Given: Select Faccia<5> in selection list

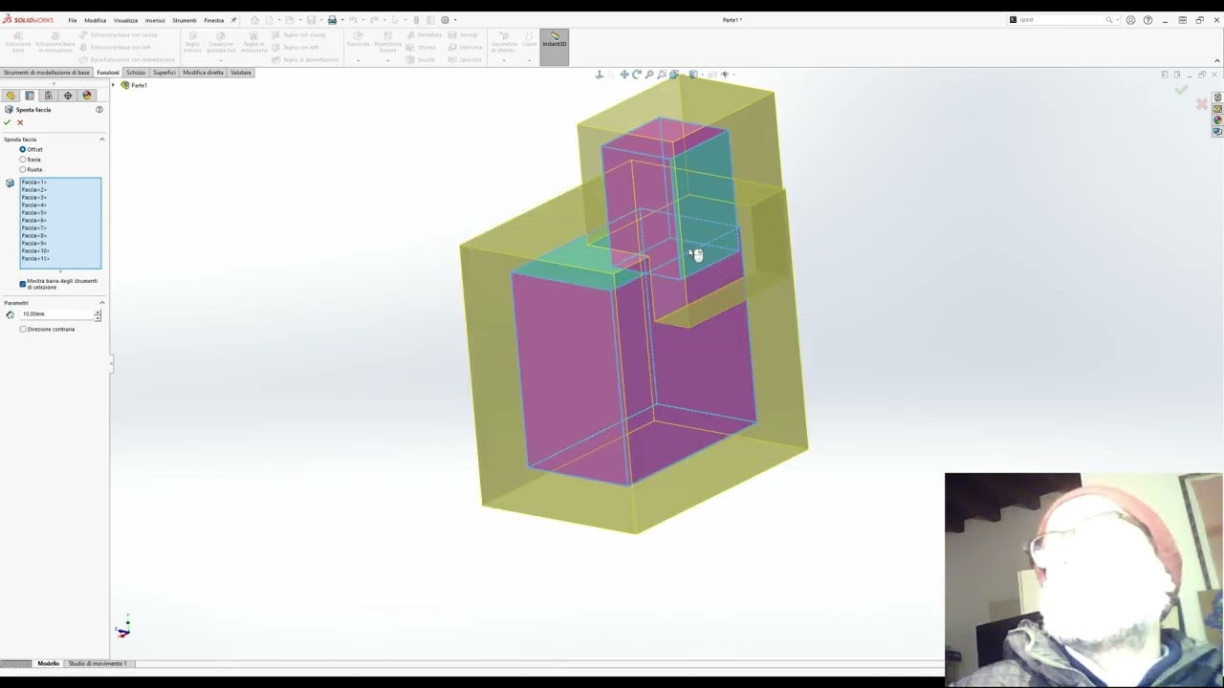Looking at the screenshot, I should pyautogui.click(x=34, y=213).
